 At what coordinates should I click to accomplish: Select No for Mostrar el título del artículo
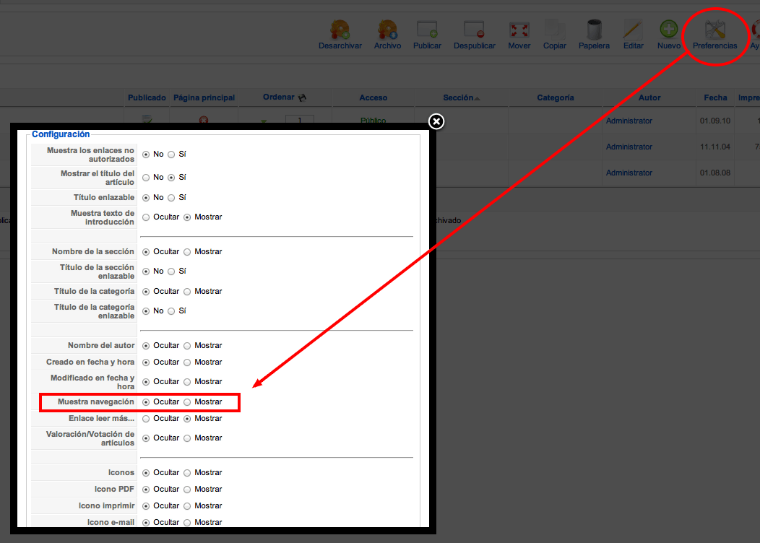(146, 178)
